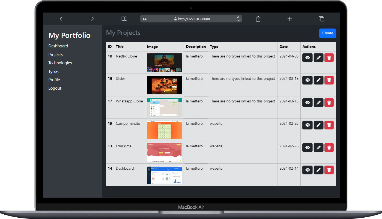Click the ID column header

coord(110,47)
